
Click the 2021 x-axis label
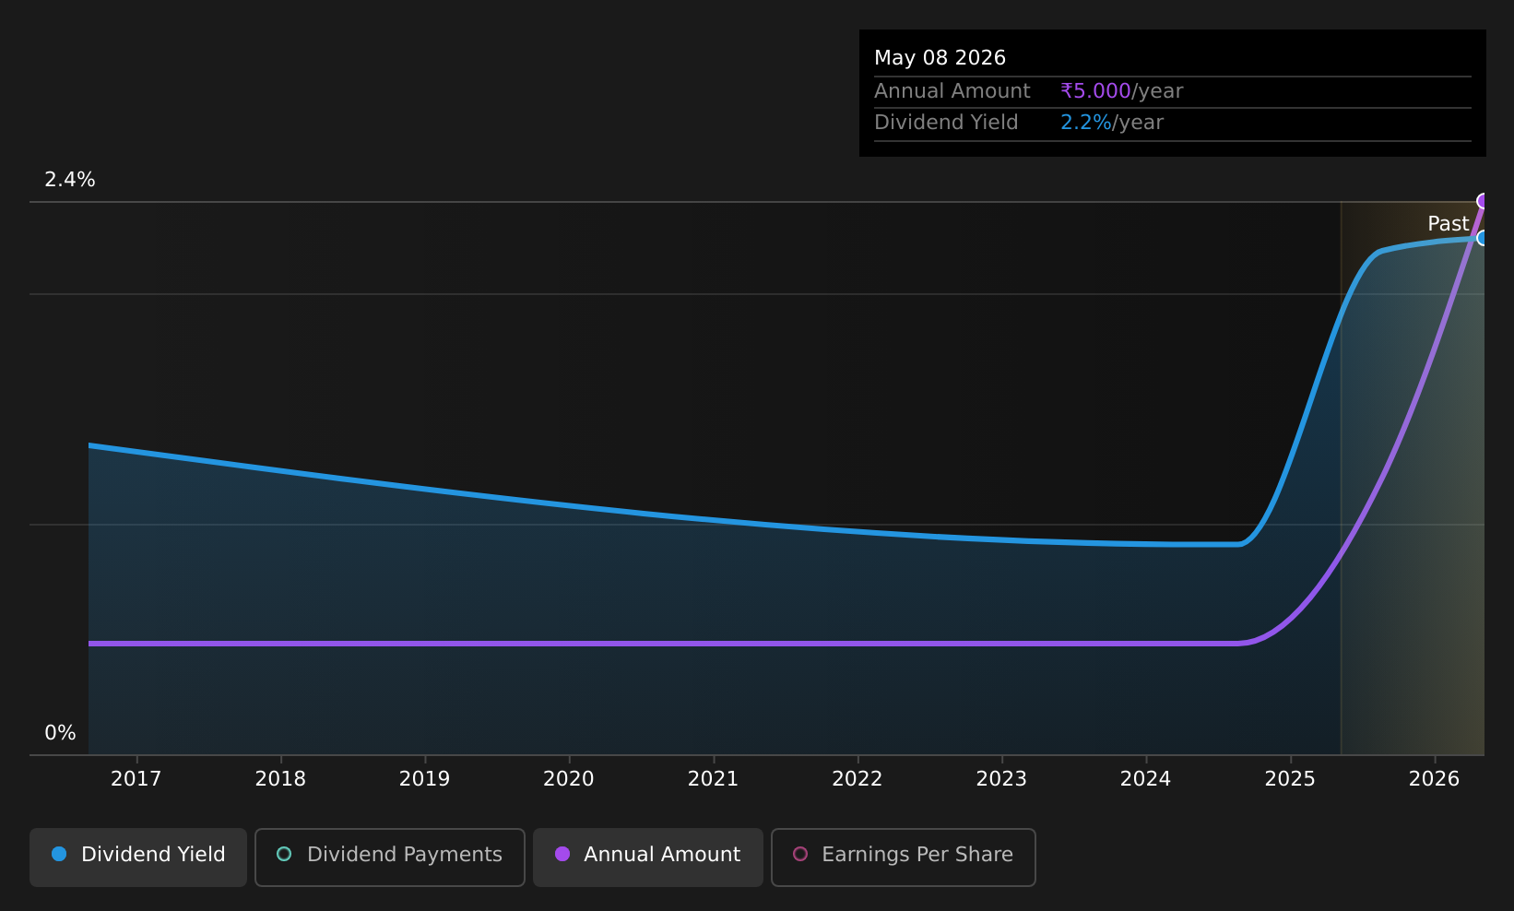(x=713, y=779)
